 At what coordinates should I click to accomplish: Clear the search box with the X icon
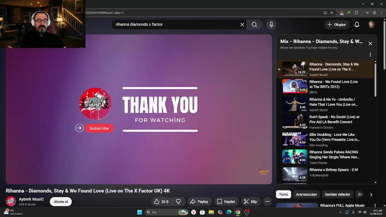pos(242,24)
